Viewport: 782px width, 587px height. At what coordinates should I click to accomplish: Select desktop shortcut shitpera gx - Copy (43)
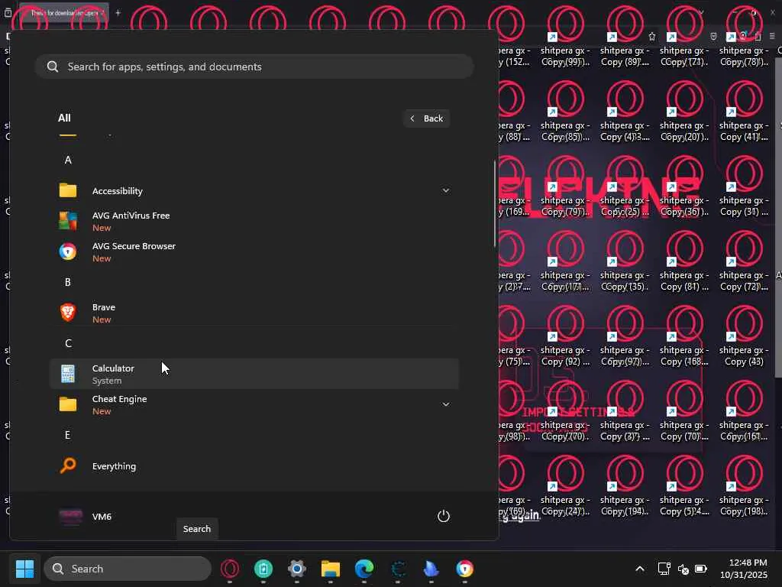[744, 337]
